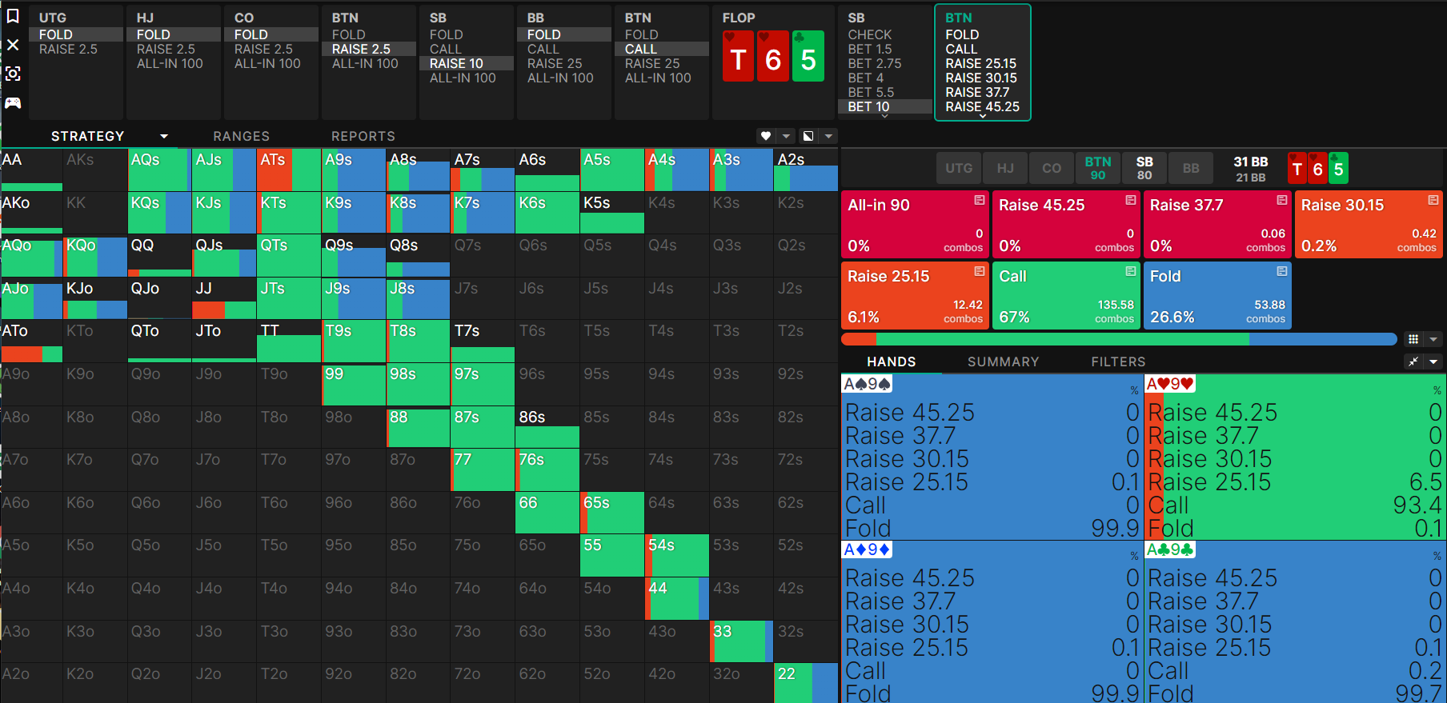Screen dimensions: 1447x703
Task: Click the note icon on the Raise 30.15 card
Action: point(1433,200)
